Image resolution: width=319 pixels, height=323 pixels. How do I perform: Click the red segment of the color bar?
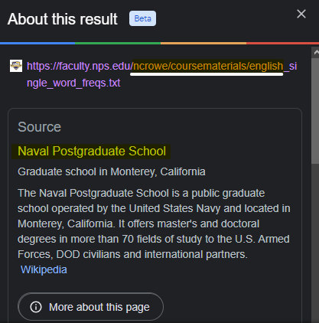click(282, 44)
